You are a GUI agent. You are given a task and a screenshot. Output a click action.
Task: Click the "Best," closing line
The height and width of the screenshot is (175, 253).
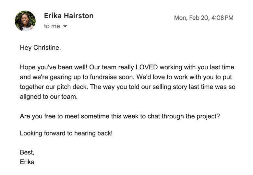[27, 152]
